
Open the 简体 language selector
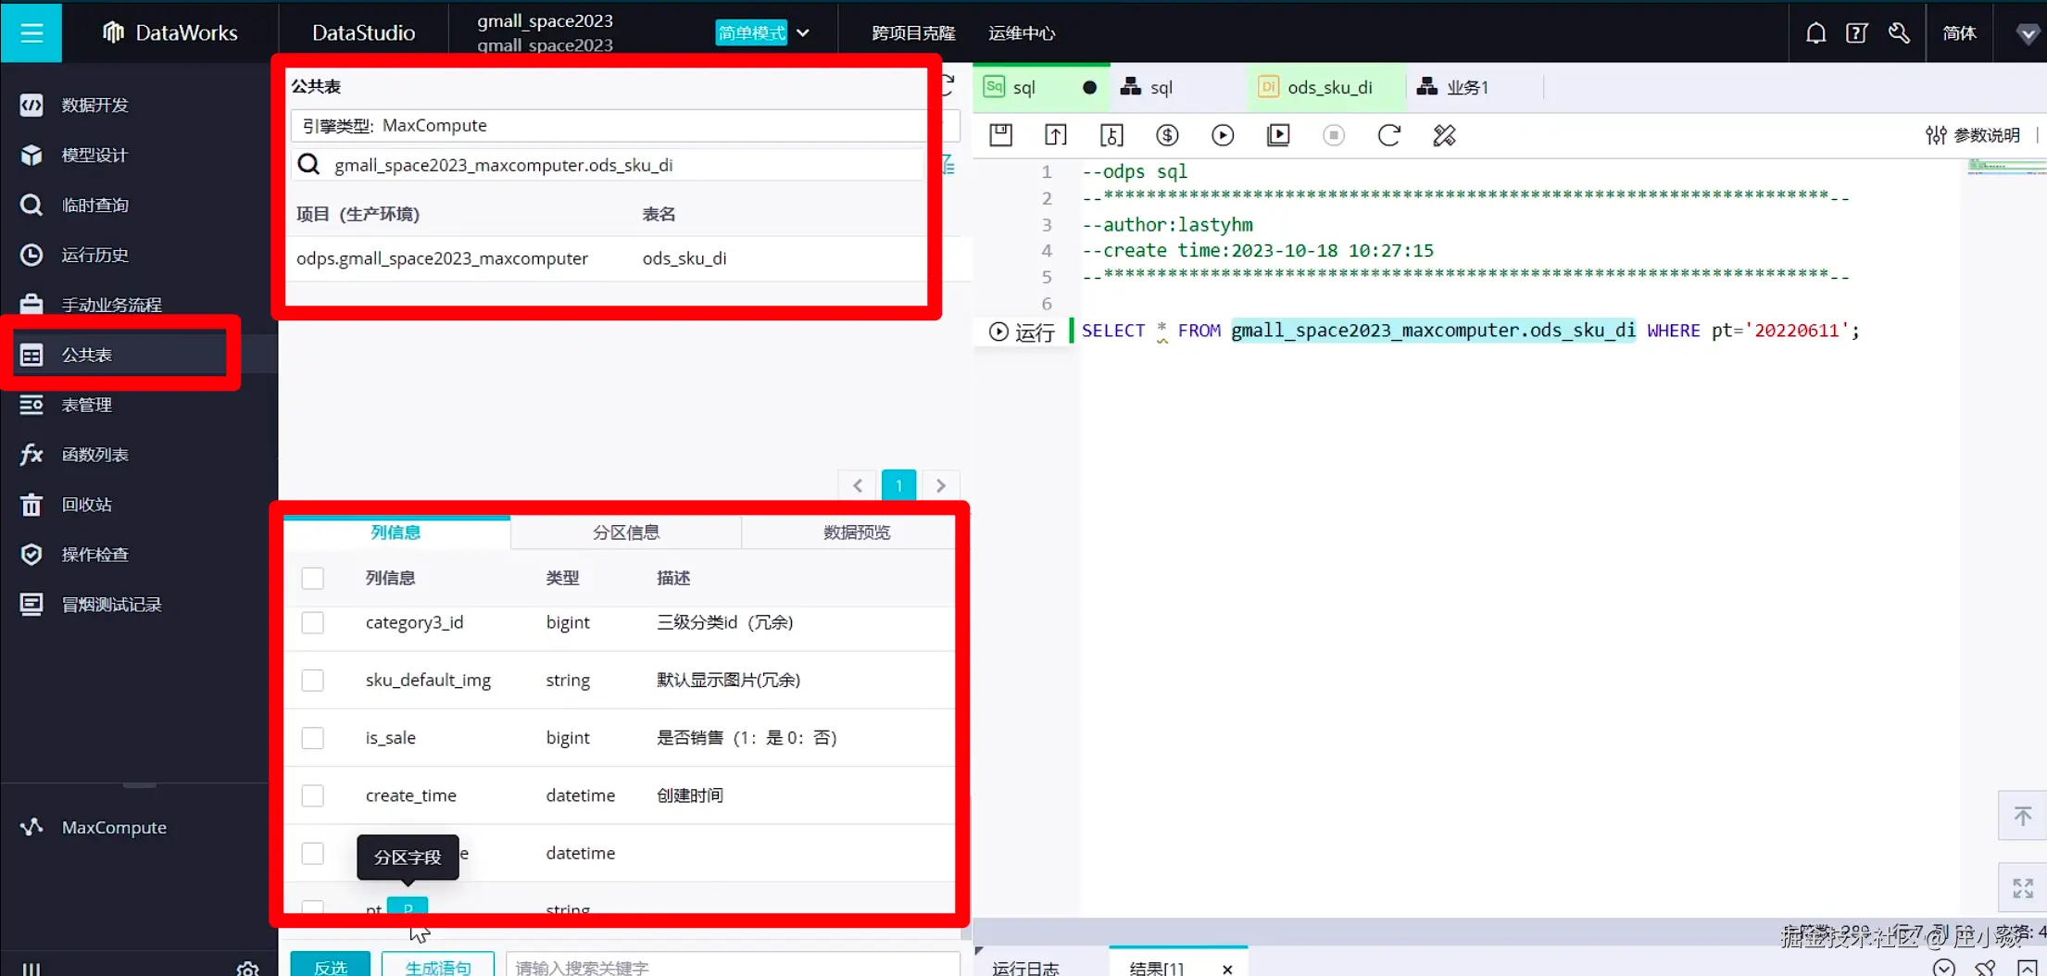[x=1959, y=33]
